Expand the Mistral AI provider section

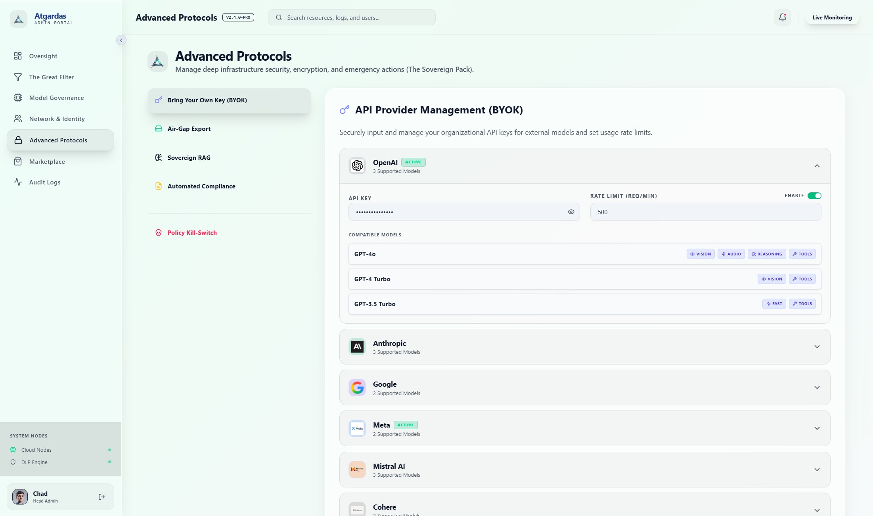817,470
